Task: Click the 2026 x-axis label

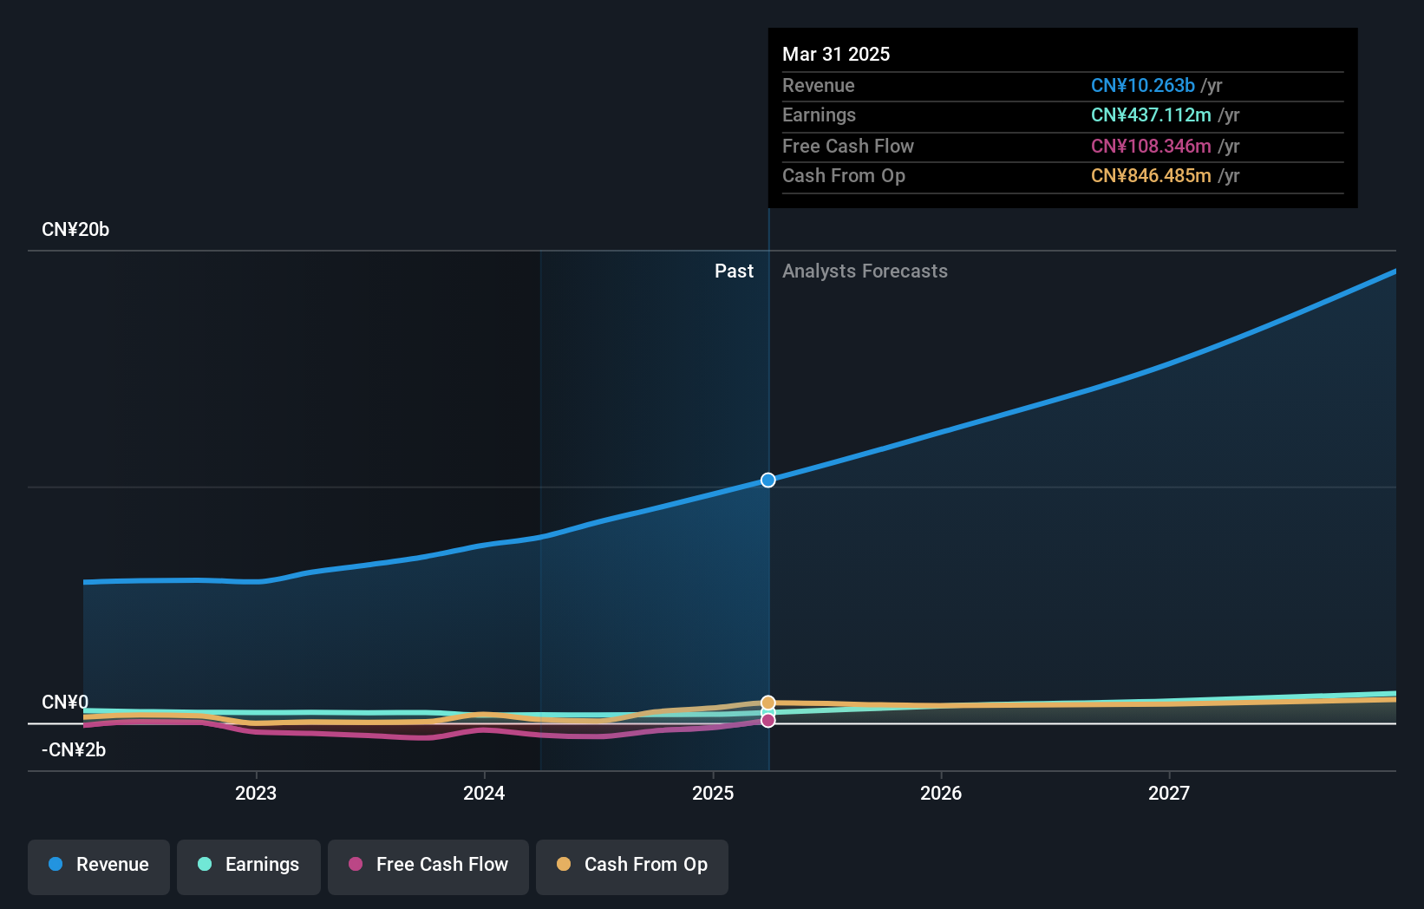Action: (x=941, y=793)
